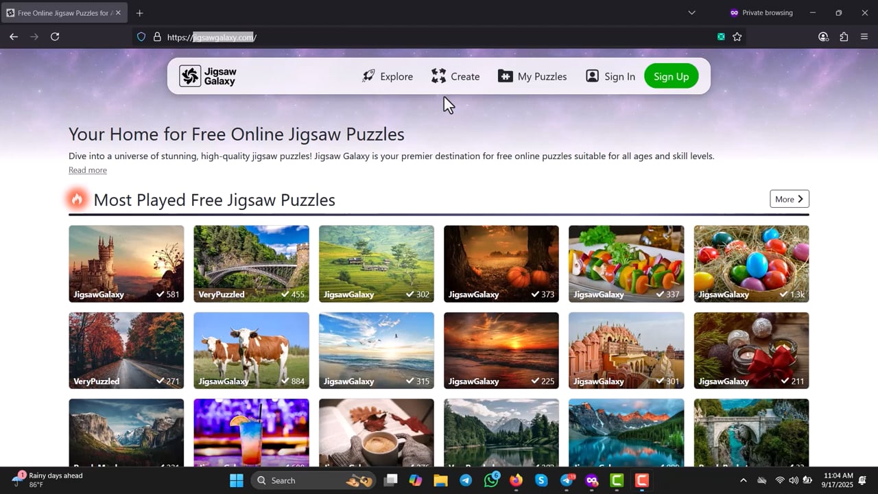
Task: Open the pumpkins in forest puzzle (373)
Action: [501, 263]
